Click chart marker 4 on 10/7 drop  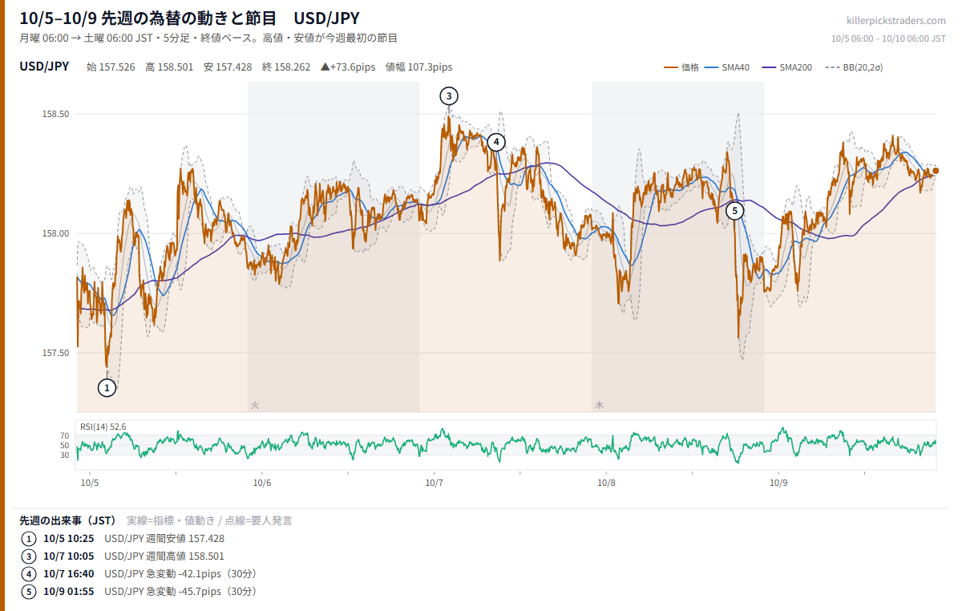(x=496, y=142)
